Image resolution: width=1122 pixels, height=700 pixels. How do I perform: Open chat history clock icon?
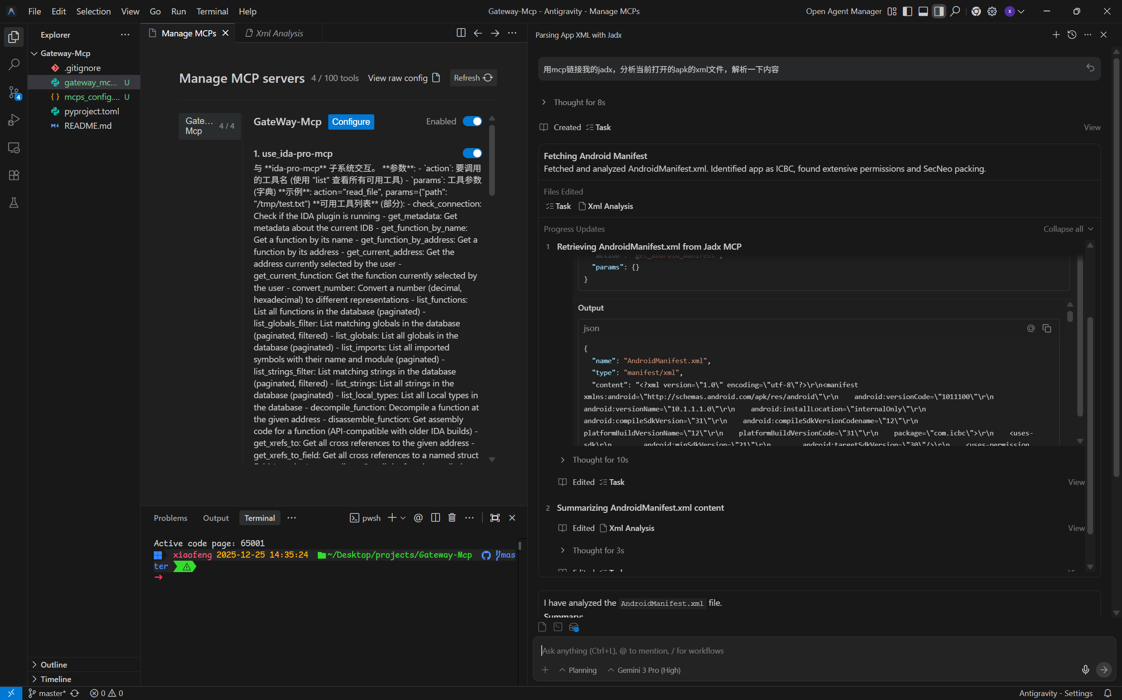click(x=1072, y=35)
